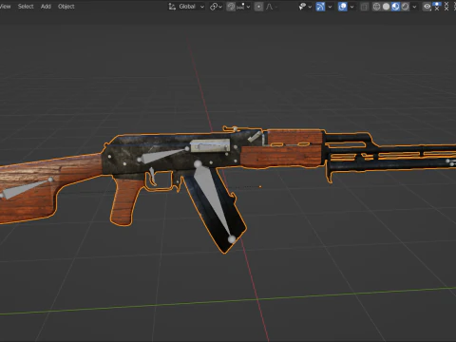The image size is (456, 342).
Task: Open the pivot point selector
Action: coord(217,7)
